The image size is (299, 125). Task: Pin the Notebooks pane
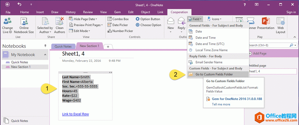click(45, 46)
